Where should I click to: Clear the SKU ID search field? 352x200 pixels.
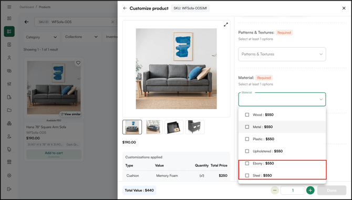(x=113, y=22)
